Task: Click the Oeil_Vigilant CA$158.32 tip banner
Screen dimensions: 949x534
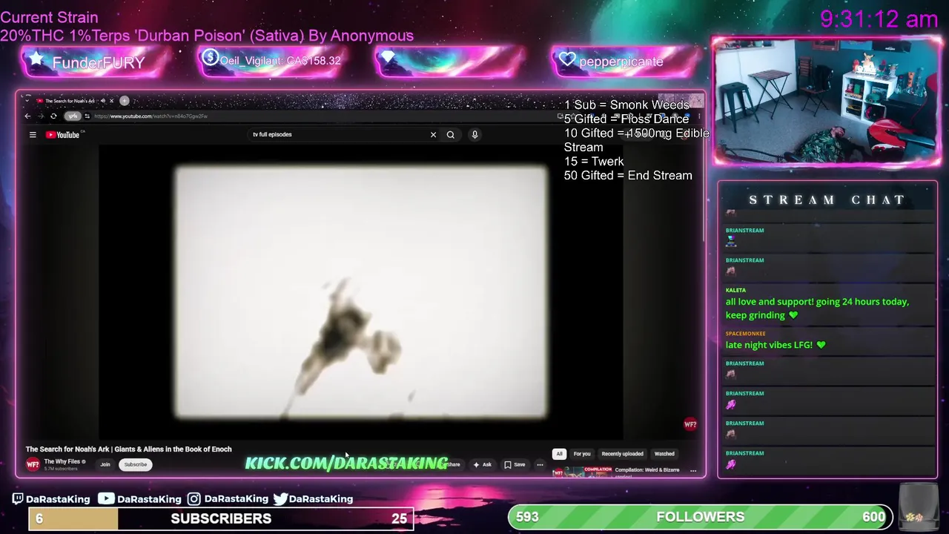Action: [x=272, y=61]
